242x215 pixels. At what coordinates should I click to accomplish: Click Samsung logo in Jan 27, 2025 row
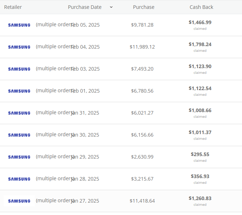click(x=19, y=201)
